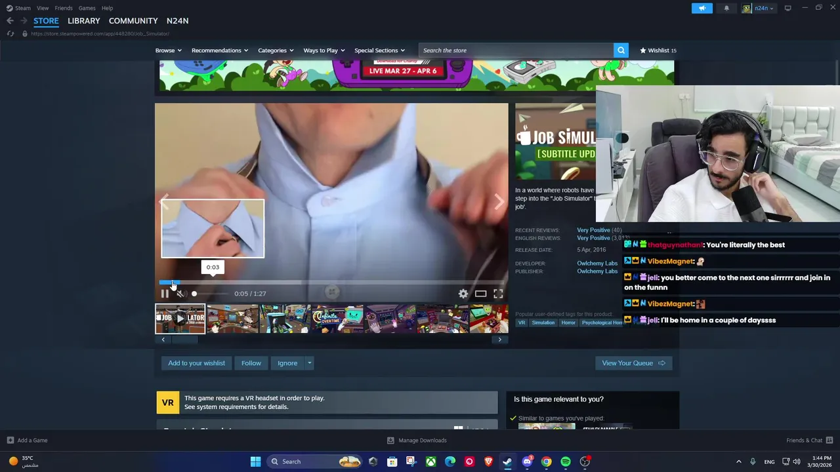The height and width of the screenshot is (472, 840).
Task: Stop or reload the page with the address bar icon
Action: coord(10,33)
